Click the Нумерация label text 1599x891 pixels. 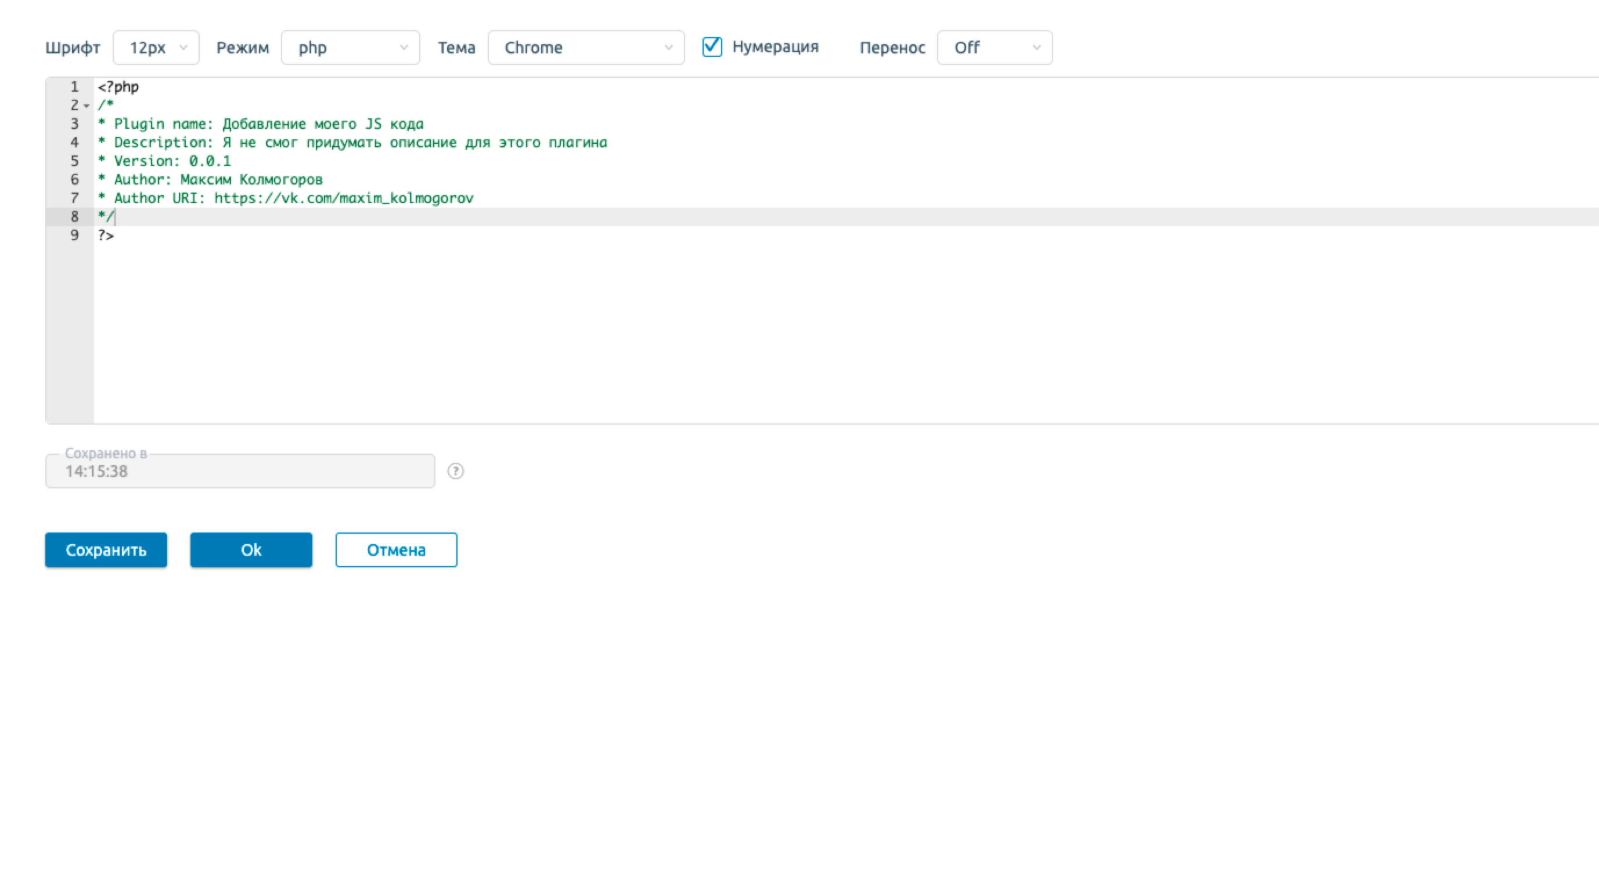[775, 47]
